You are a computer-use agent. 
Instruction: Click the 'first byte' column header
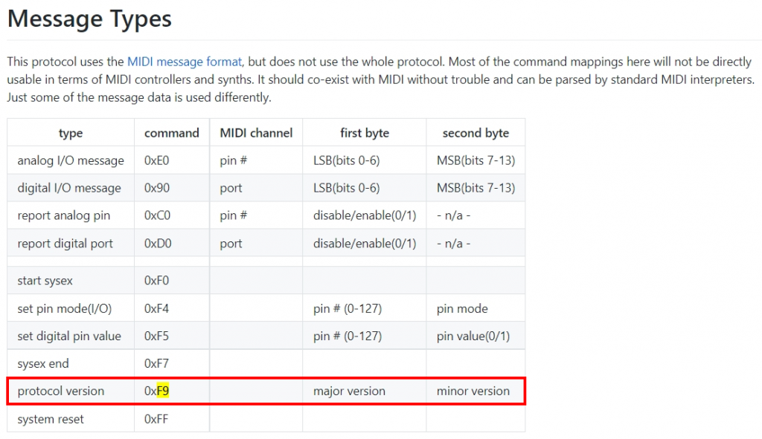point(365,133)
